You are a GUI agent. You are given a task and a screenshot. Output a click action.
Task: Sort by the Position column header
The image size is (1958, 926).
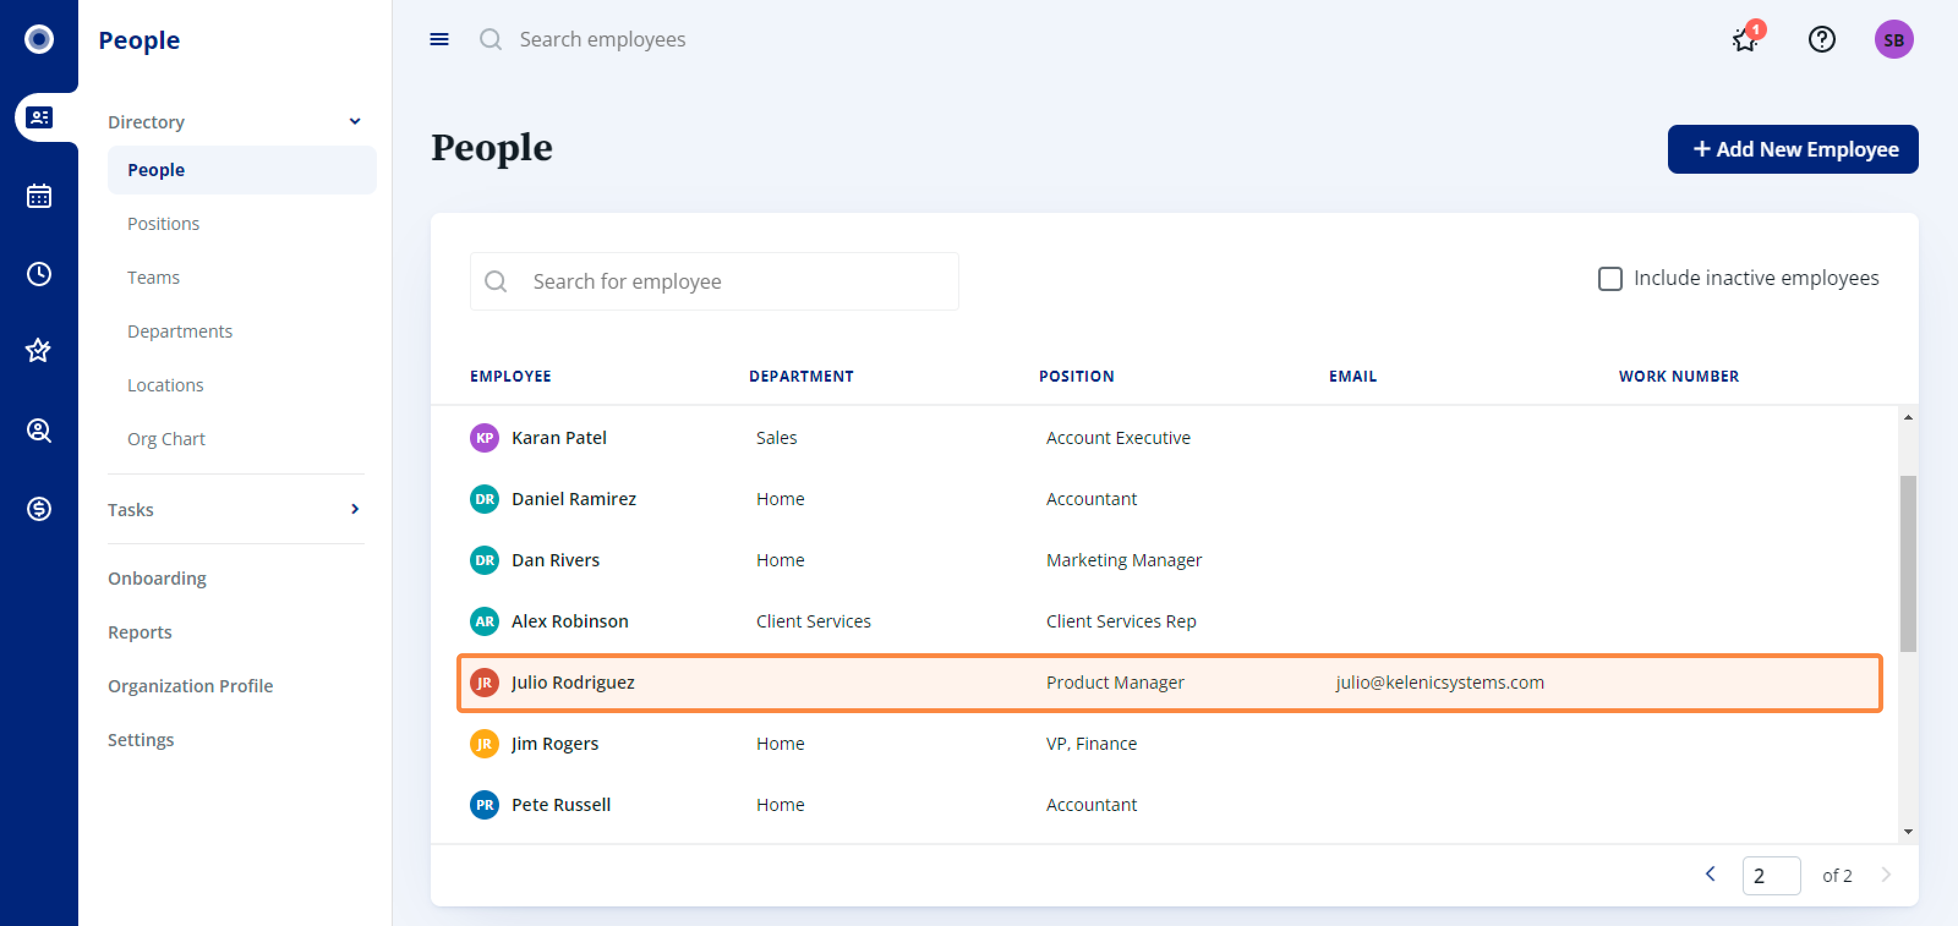coord(1076,376)
